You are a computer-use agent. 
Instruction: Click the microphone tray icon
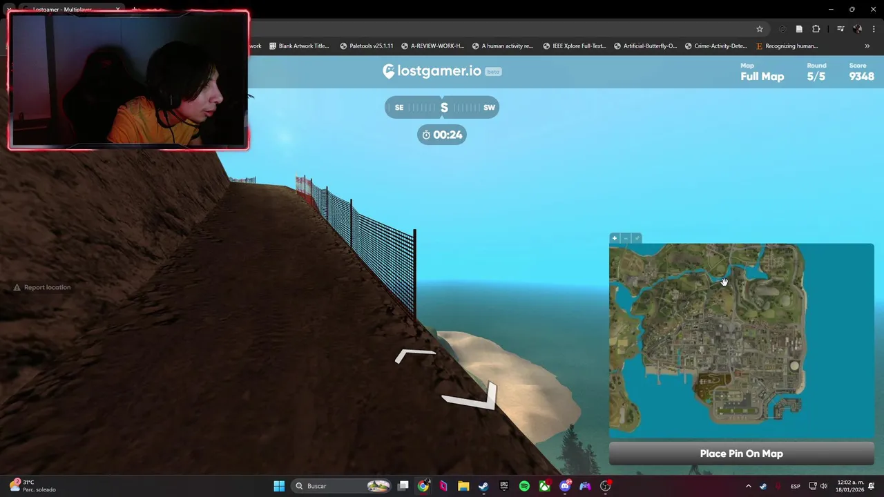tap(779, 486)
